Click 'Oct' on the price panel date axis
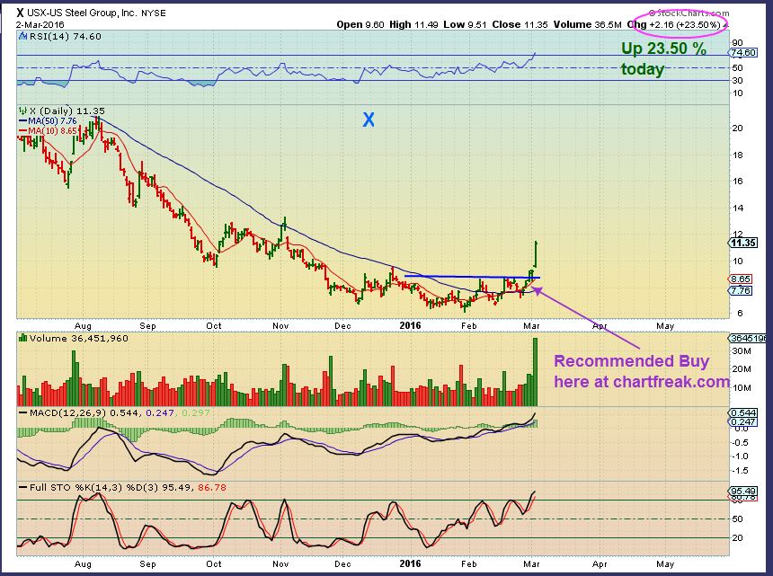773x576 pixels. pyautogui.click(x=213, y=325)
